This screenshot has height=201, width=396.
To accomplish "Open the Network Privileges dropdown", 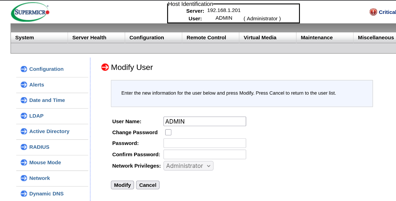I will coord(188,166).
